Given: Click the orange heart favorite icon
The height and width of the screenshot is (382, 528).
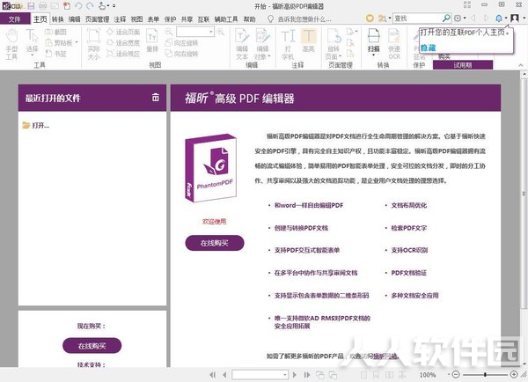Looking at the screenshot, I should 370,18.
